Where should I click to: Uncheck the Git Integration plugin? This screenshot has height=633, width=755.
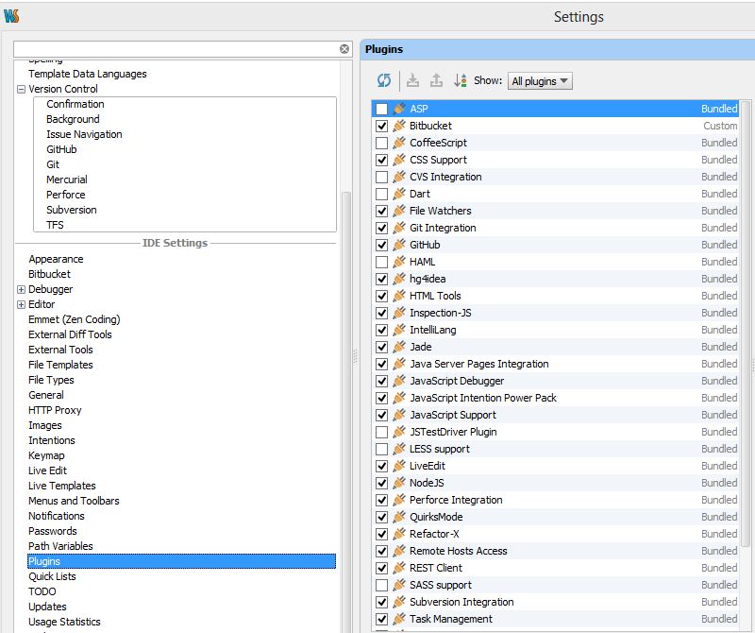coord(382,228)
